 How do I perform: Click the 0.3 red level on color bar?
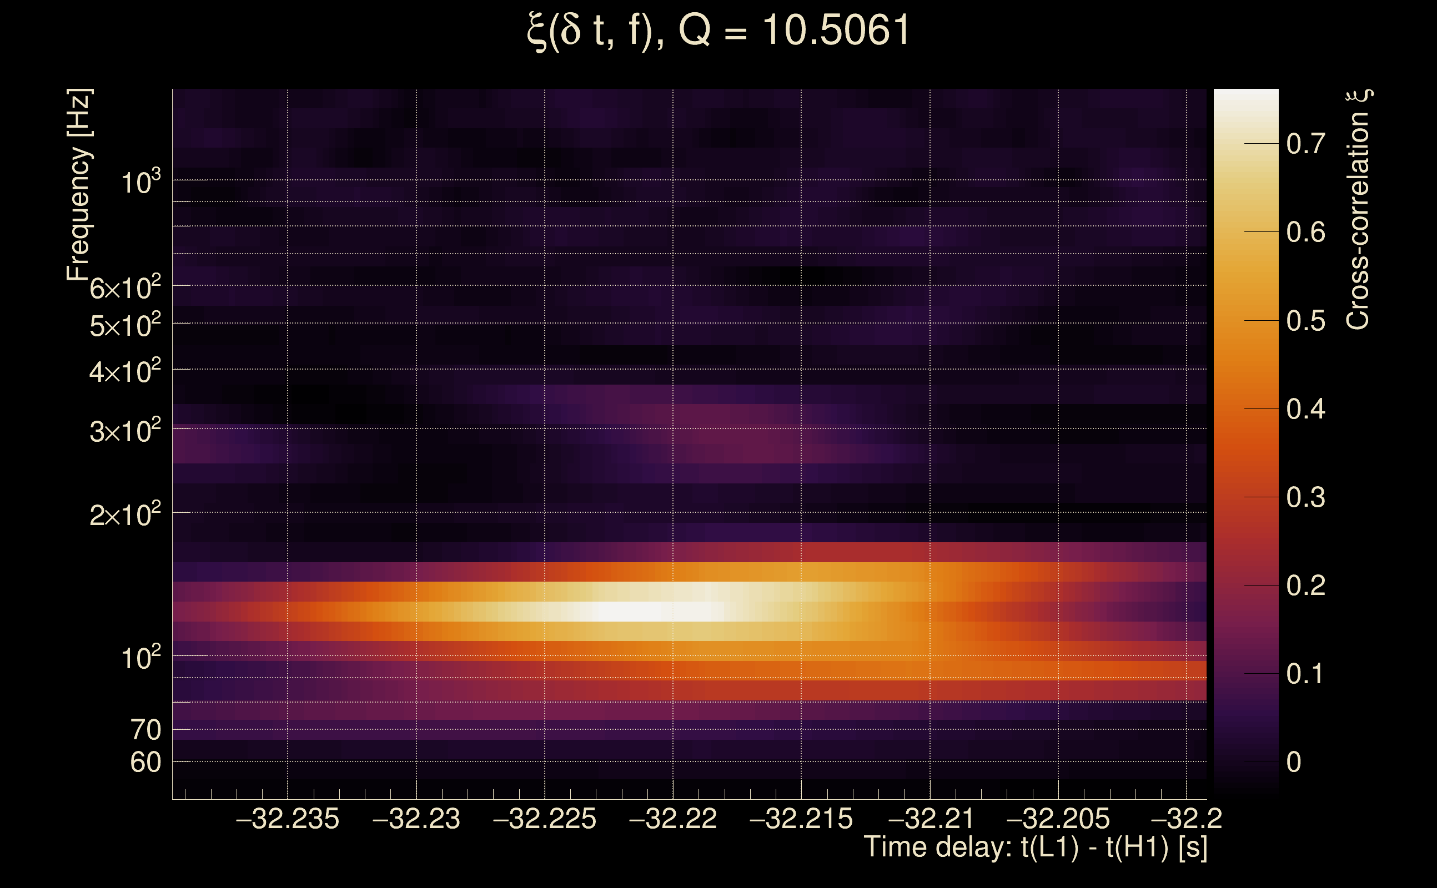point(1246,497)
